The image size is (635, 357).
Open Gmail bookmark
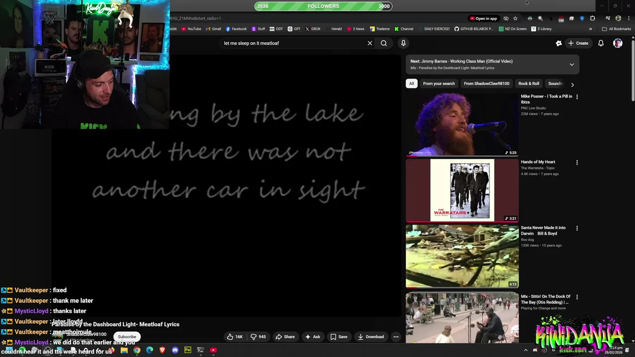(213, 29)
